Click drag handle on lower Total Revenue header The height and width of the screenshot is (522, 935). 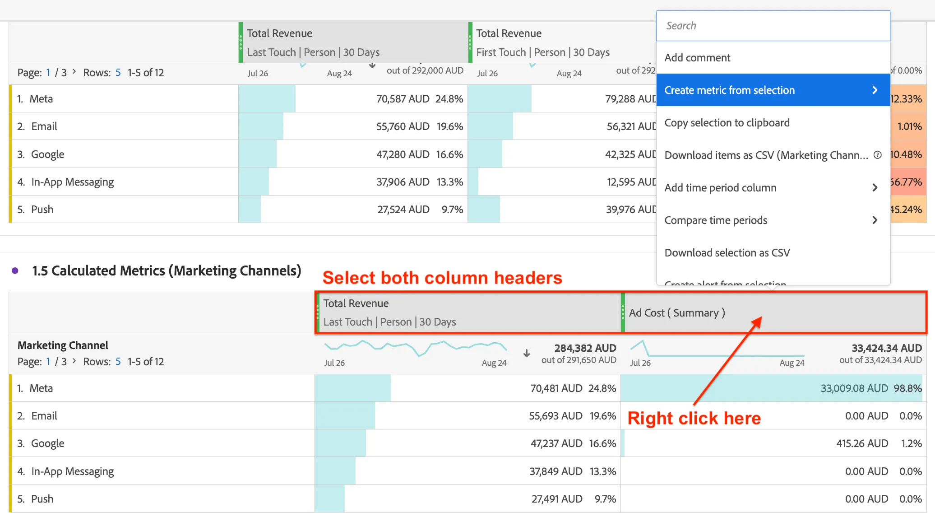tap(318, 312)
